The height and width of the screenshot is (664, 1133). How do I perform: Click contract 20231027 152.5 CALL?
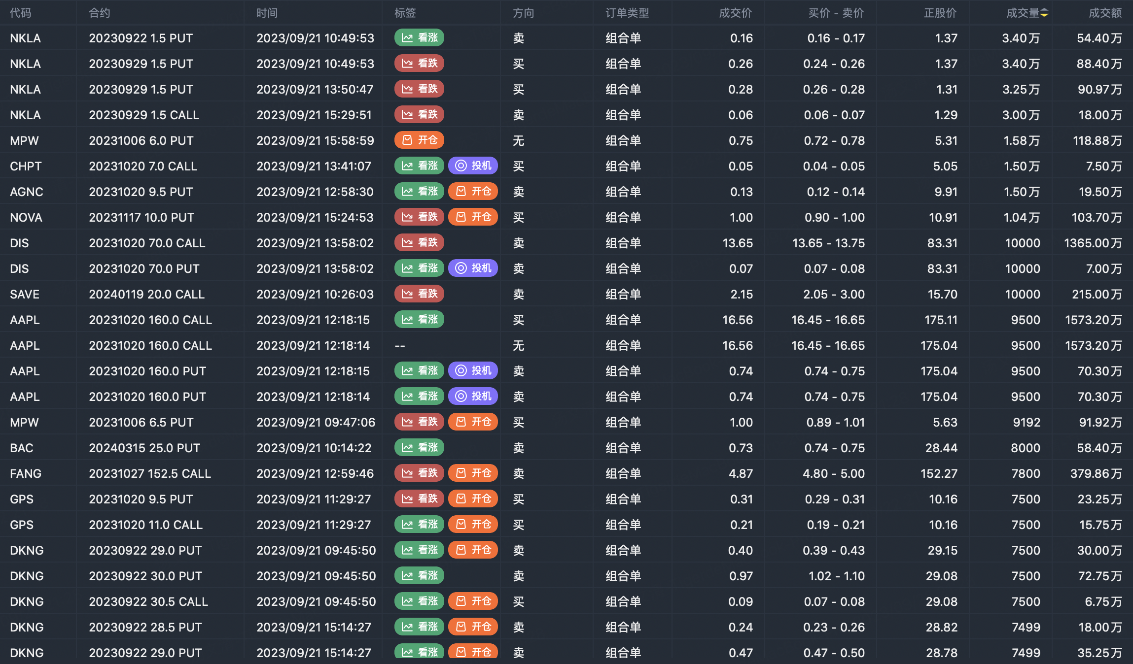[x=150, y=473]
